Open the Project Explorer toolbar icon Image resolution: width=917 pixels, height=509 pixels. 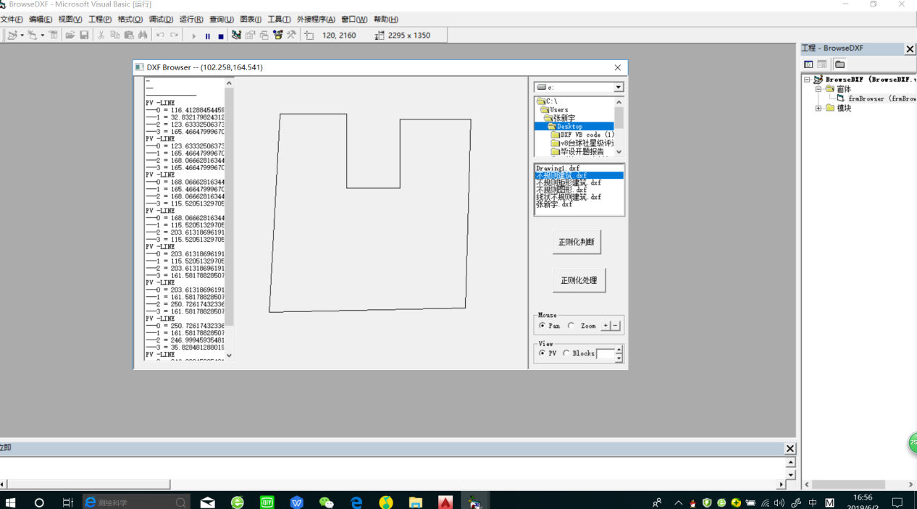coord(236,35)
